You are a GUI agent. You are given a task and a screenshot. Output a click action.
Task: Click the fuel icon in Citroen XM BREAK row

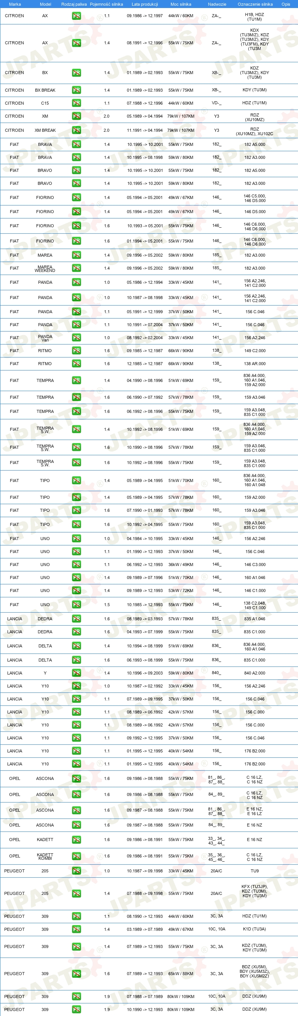76,130
